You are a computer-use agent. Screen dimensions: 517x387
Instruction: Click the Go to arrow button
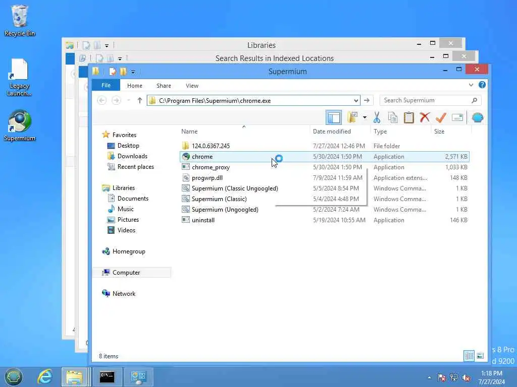(x=367, y=100)
